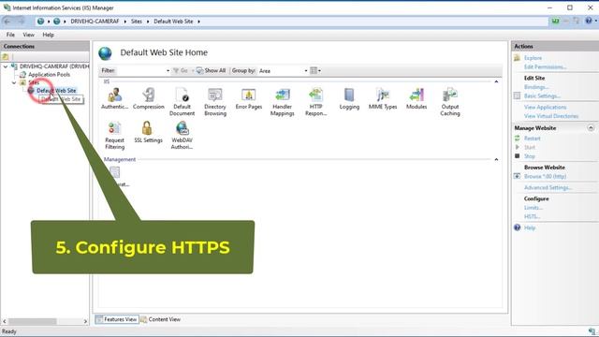
Task: Click the Restart website icon
Action: point(518,138)
